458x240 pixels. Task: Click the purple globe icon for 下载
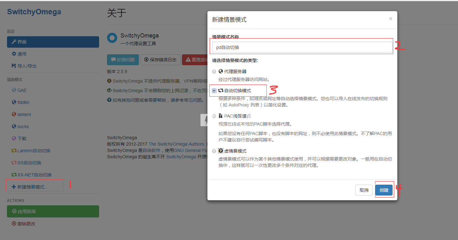coord(14,139)
